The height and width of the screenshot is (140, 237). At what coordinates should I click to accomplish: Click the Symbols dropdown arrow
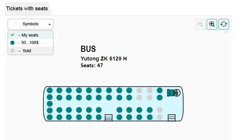[49, 24]
